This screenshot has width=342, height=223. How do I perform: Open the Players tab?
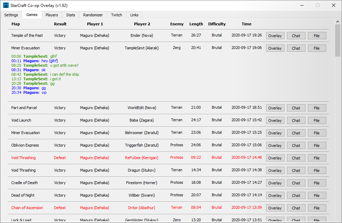click(52, 15)
